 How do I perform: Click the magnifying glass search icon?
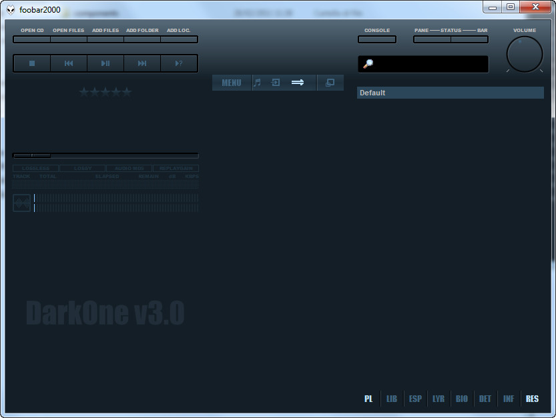coord(368,64)
